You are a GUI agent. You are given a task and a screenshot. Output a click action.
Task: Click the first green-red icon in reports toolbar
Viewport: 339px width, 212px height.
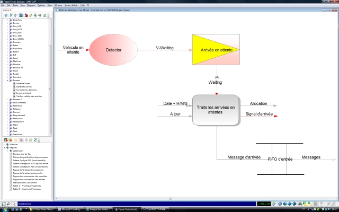(x=6, y=140)
